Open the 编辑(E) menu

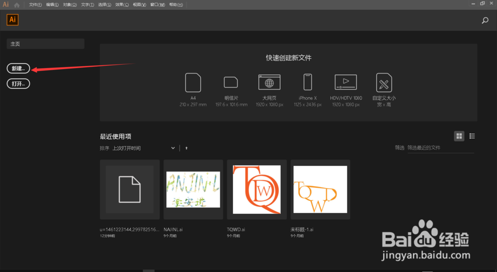(x=52, y=5)
